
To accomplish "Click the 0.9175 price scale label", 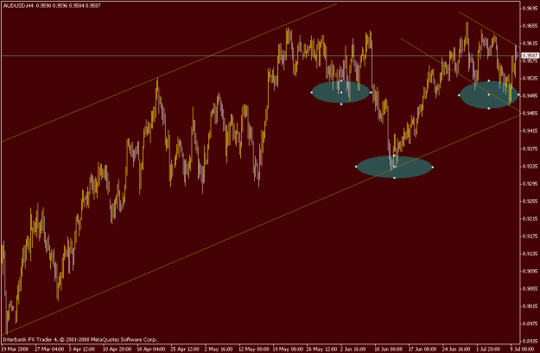I will pyautogui.click(x=530, y=236).
